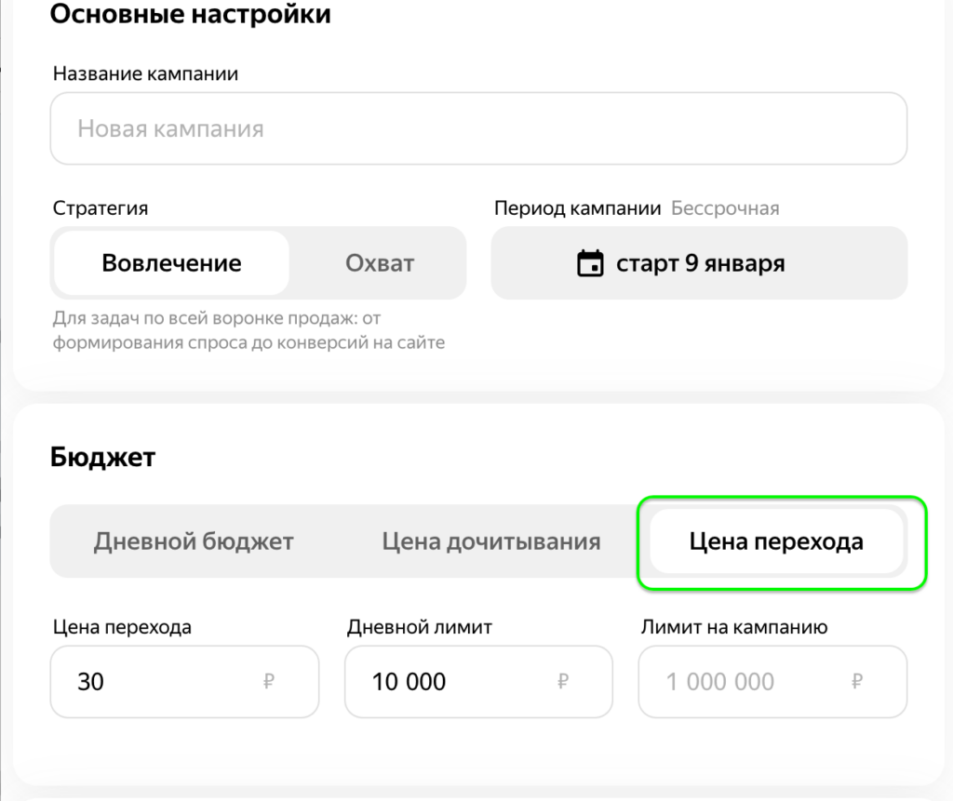Click ruble icon in Цена перехода field
The width and height of the screenshot is (953, 801).
click(x=269, y=682)
